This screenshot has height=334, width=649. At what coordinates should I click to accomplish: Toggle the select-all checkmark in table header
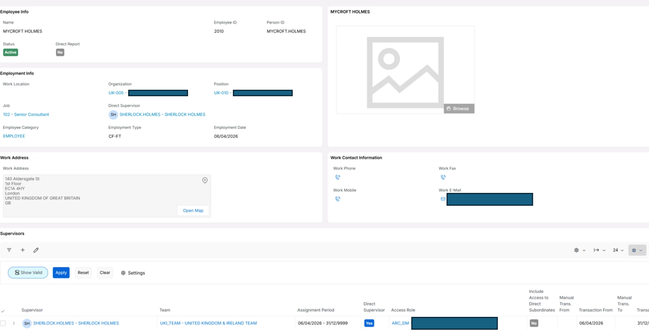click(x=3, y=311)
